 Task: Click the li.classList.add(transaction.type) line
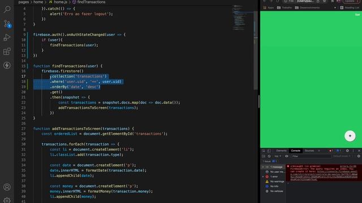[x=87, y=155]
